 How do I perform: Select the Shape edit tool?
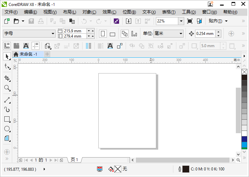pos(7,66)
